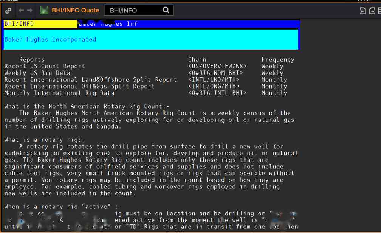Image resolution: width=381 pixels, height=233 pixels.
Task: Click Recent US Count Report row
Action: (45, 66)
